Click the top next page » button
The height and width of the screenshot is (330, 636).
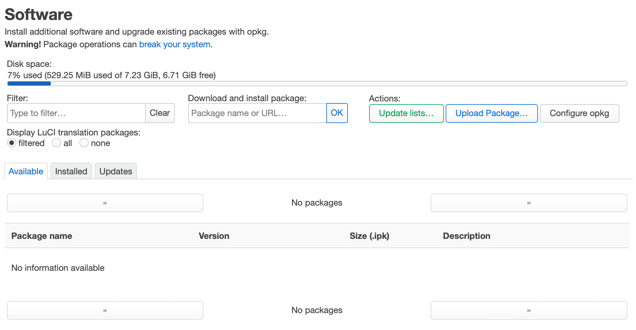[529, 203]
